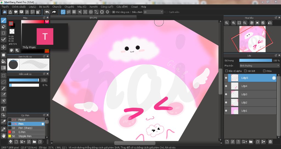Select the Gradient tool
The height and width of the screenshot is (149, 281).
pyautogui.click(x=3, y=68)
